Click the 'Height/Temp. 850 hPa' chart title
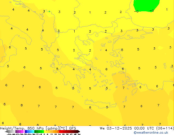The image size is (174, 135). 22,128
